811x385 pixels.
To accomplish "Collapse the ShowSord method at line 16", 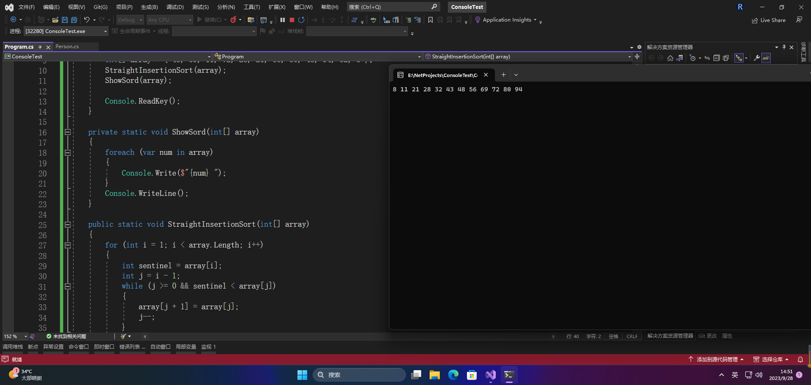I will 67,132.
